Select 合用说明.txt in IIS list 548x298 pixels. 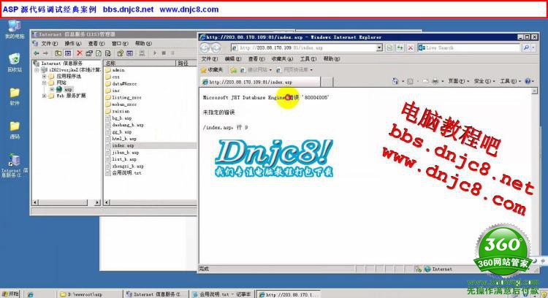tap(123, 173)
